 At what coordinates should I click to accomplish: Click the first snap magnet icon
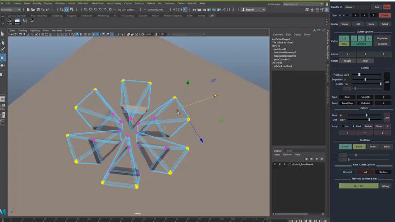86,10
